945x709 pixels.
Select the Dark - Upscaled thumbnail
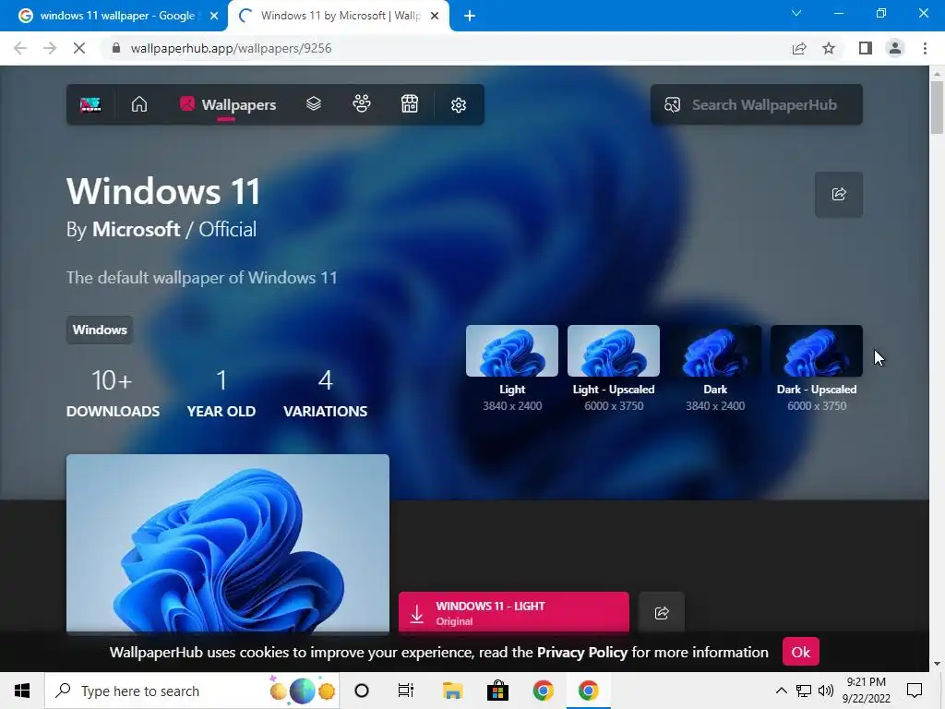(817, 351)
